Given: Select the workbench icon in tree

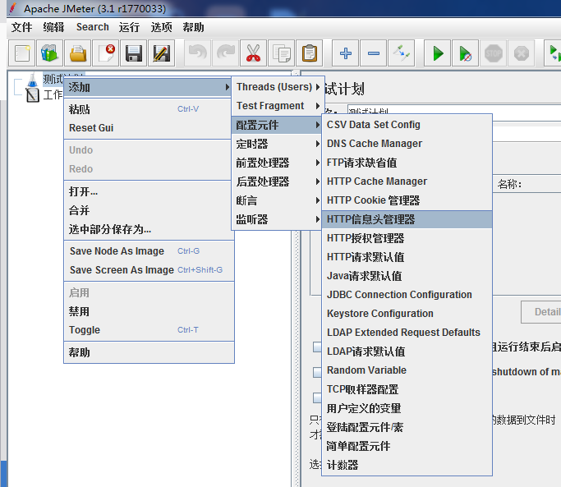Looking at the screenshot, I should pos(33,94).
